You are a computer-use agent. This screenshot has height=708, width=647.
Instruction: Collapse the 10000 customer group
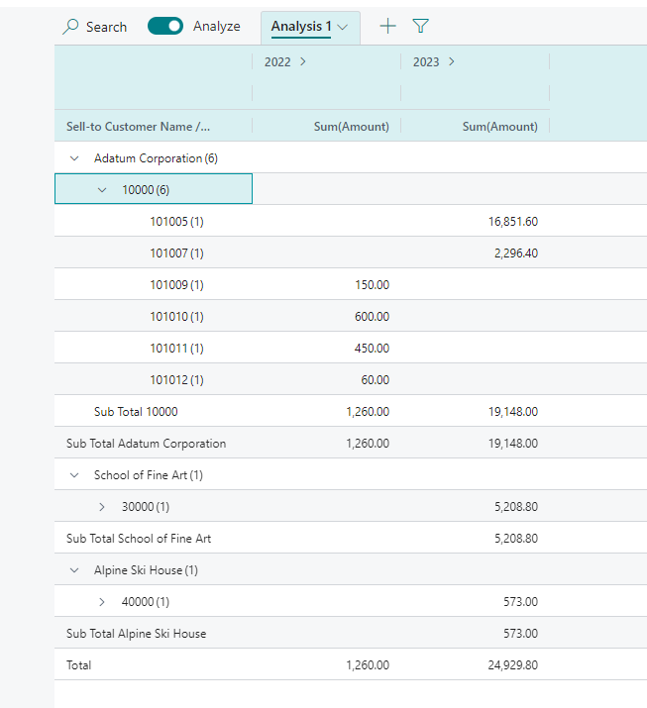[102, 190]
